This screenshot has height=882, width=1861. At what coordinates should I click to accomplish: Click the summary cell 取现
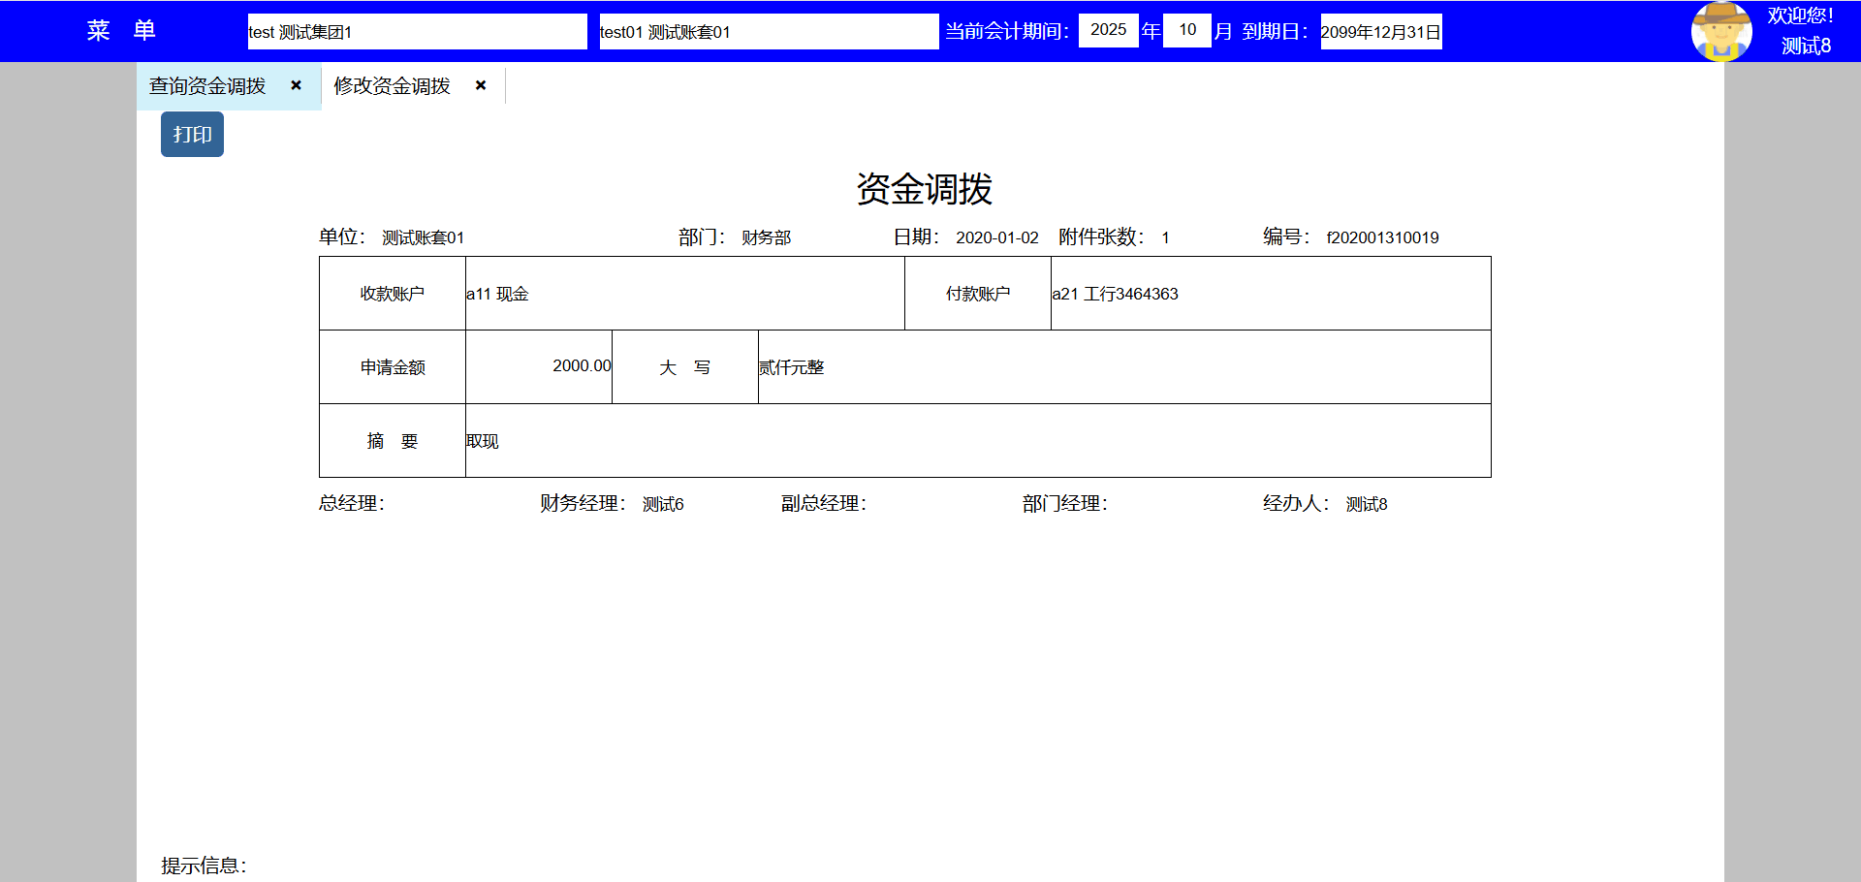(483, 441)
